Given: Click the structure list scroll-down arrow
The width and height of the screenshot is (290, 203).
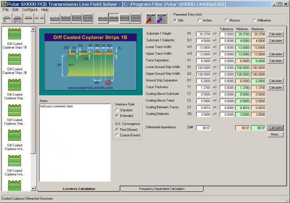Looking at the screenshot, I should click(33, 189).
